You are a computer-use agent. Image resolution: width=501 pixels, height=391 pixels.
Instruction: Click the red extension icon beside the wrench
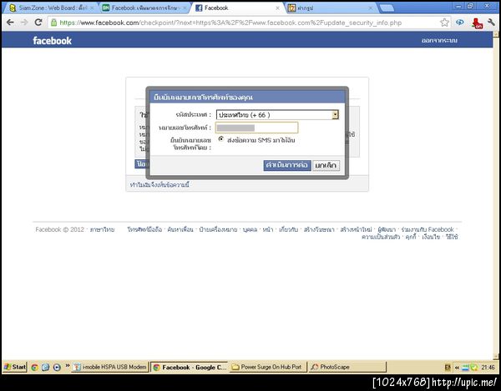(477, 23)
